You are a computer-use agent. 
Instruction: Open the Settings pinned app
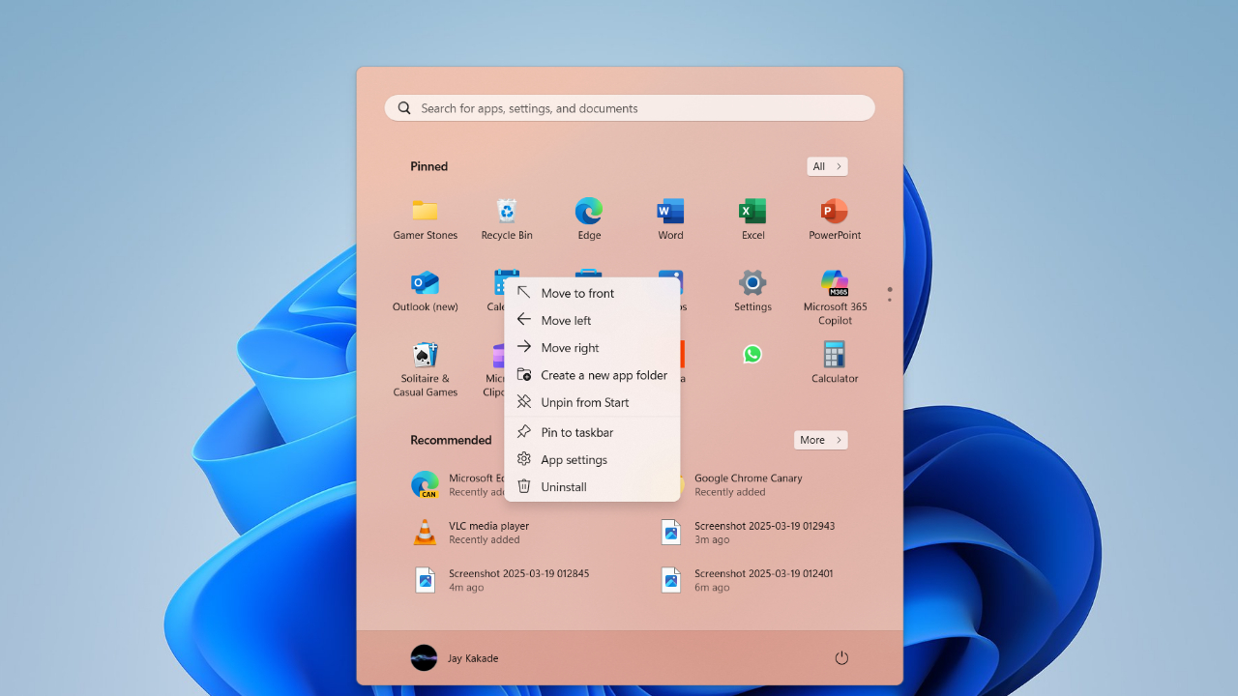click(752, 290)
